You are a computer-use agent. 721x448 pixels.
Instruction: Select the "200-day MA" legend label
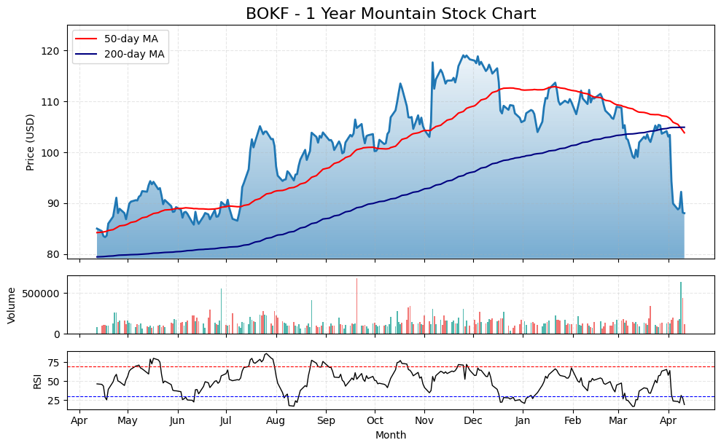click(x=134, y=54)
